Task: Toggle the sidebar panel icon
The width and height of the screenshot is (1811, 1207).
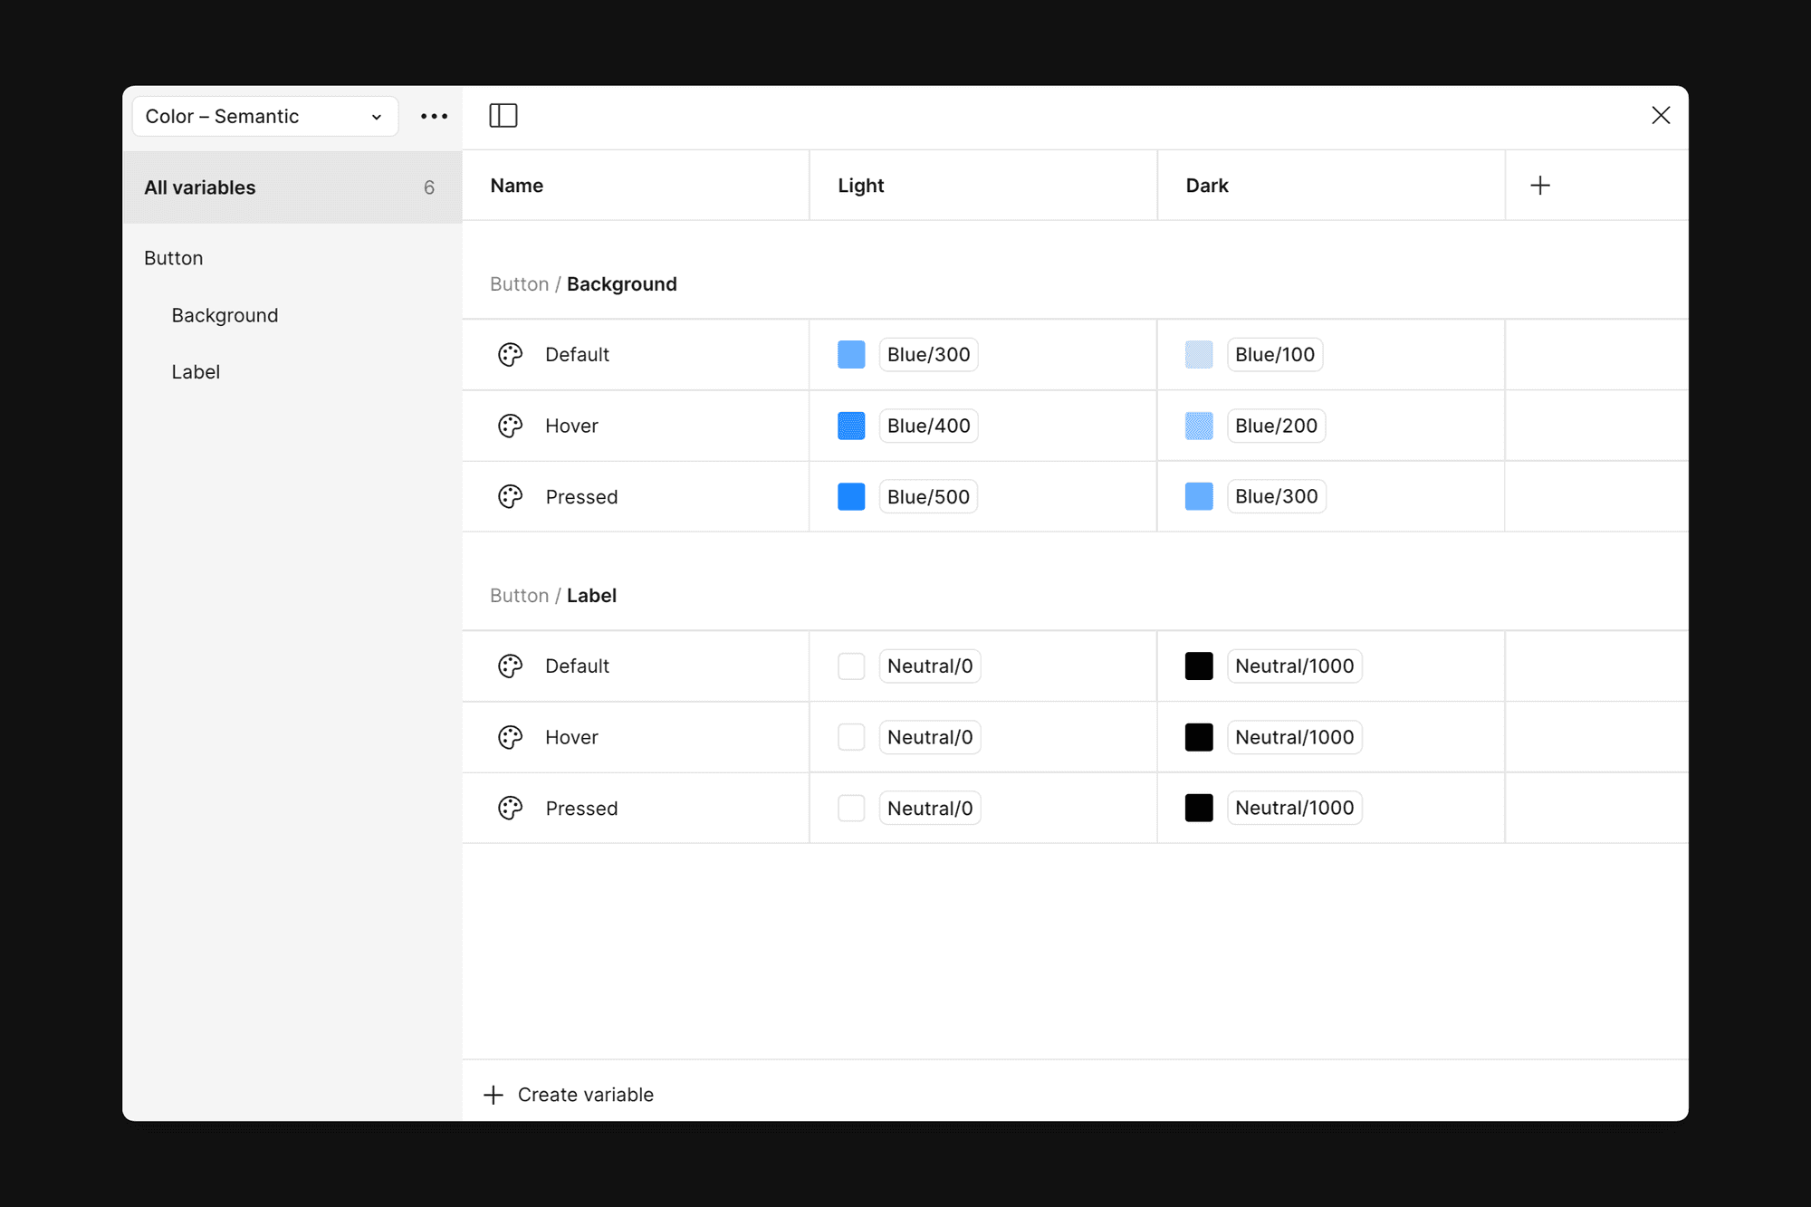Action: (503, 116)
